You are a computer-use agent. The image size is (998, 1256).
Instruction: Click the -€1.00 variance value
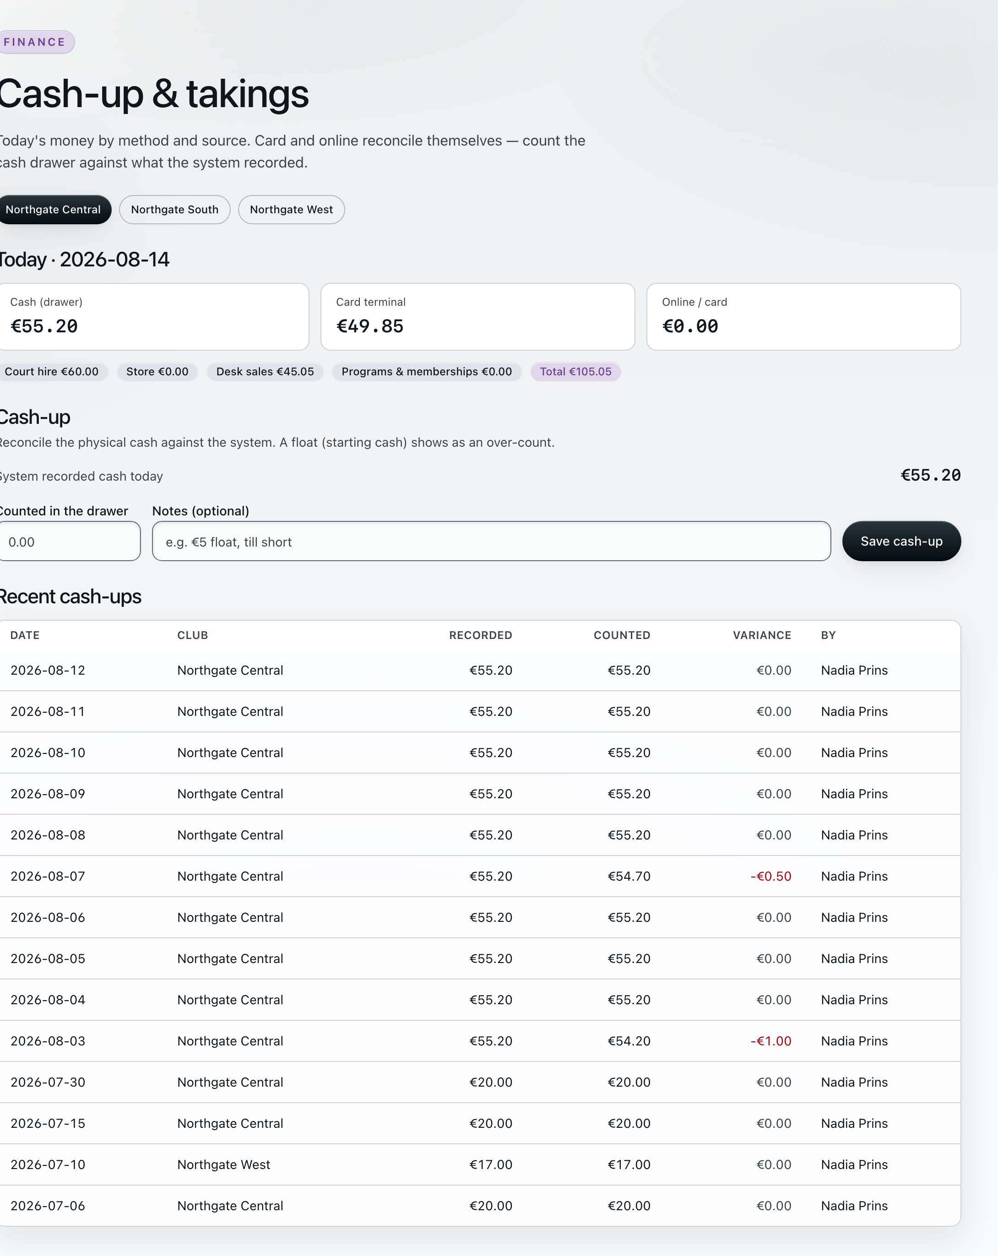[x=771, y=1041]
